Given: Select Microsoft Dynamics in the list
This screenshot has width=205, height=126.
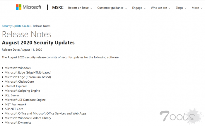Looking at the screenshot, I should (x=18, y=122).
